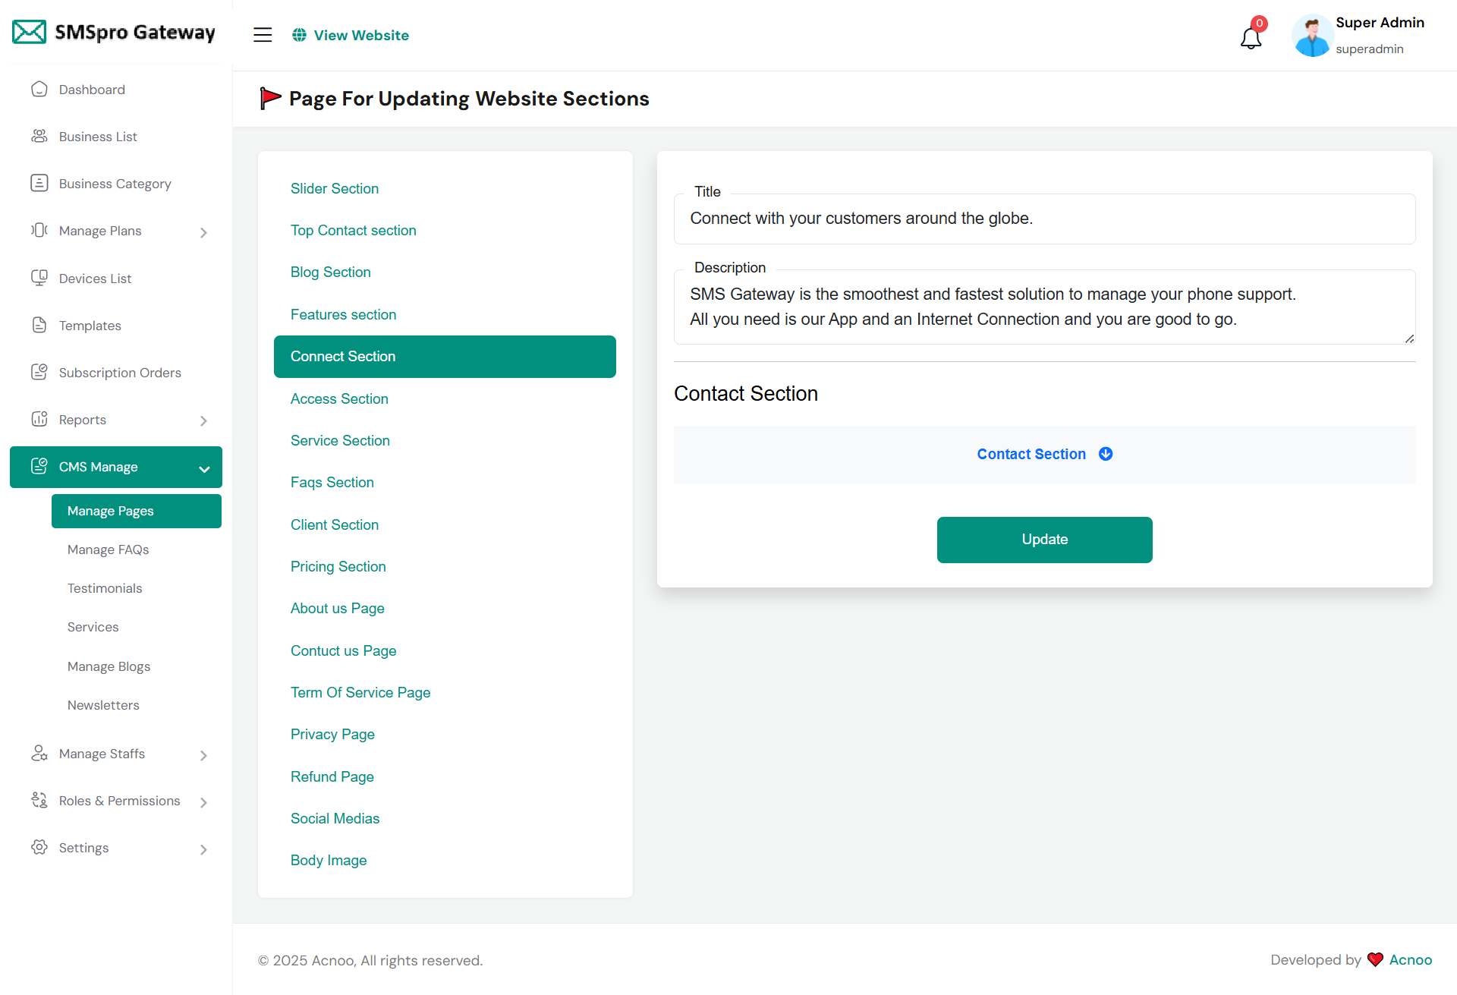The width and height of the screenshot is (1457, 995).
Task: Collapse the CMS Manage menu chevron
Action: click(x=204, y=468)
